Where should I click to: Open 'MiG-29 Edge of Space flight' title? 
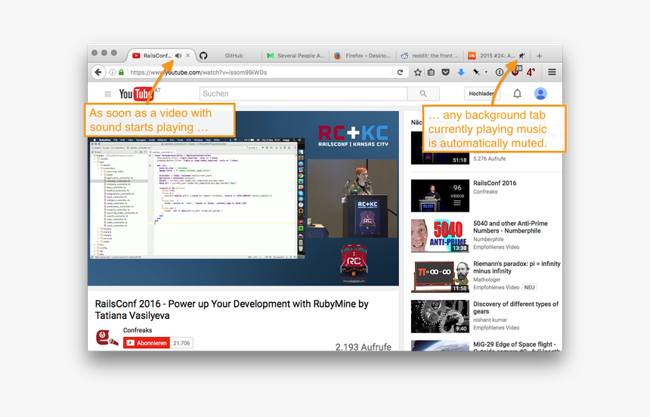coord(515,344)
